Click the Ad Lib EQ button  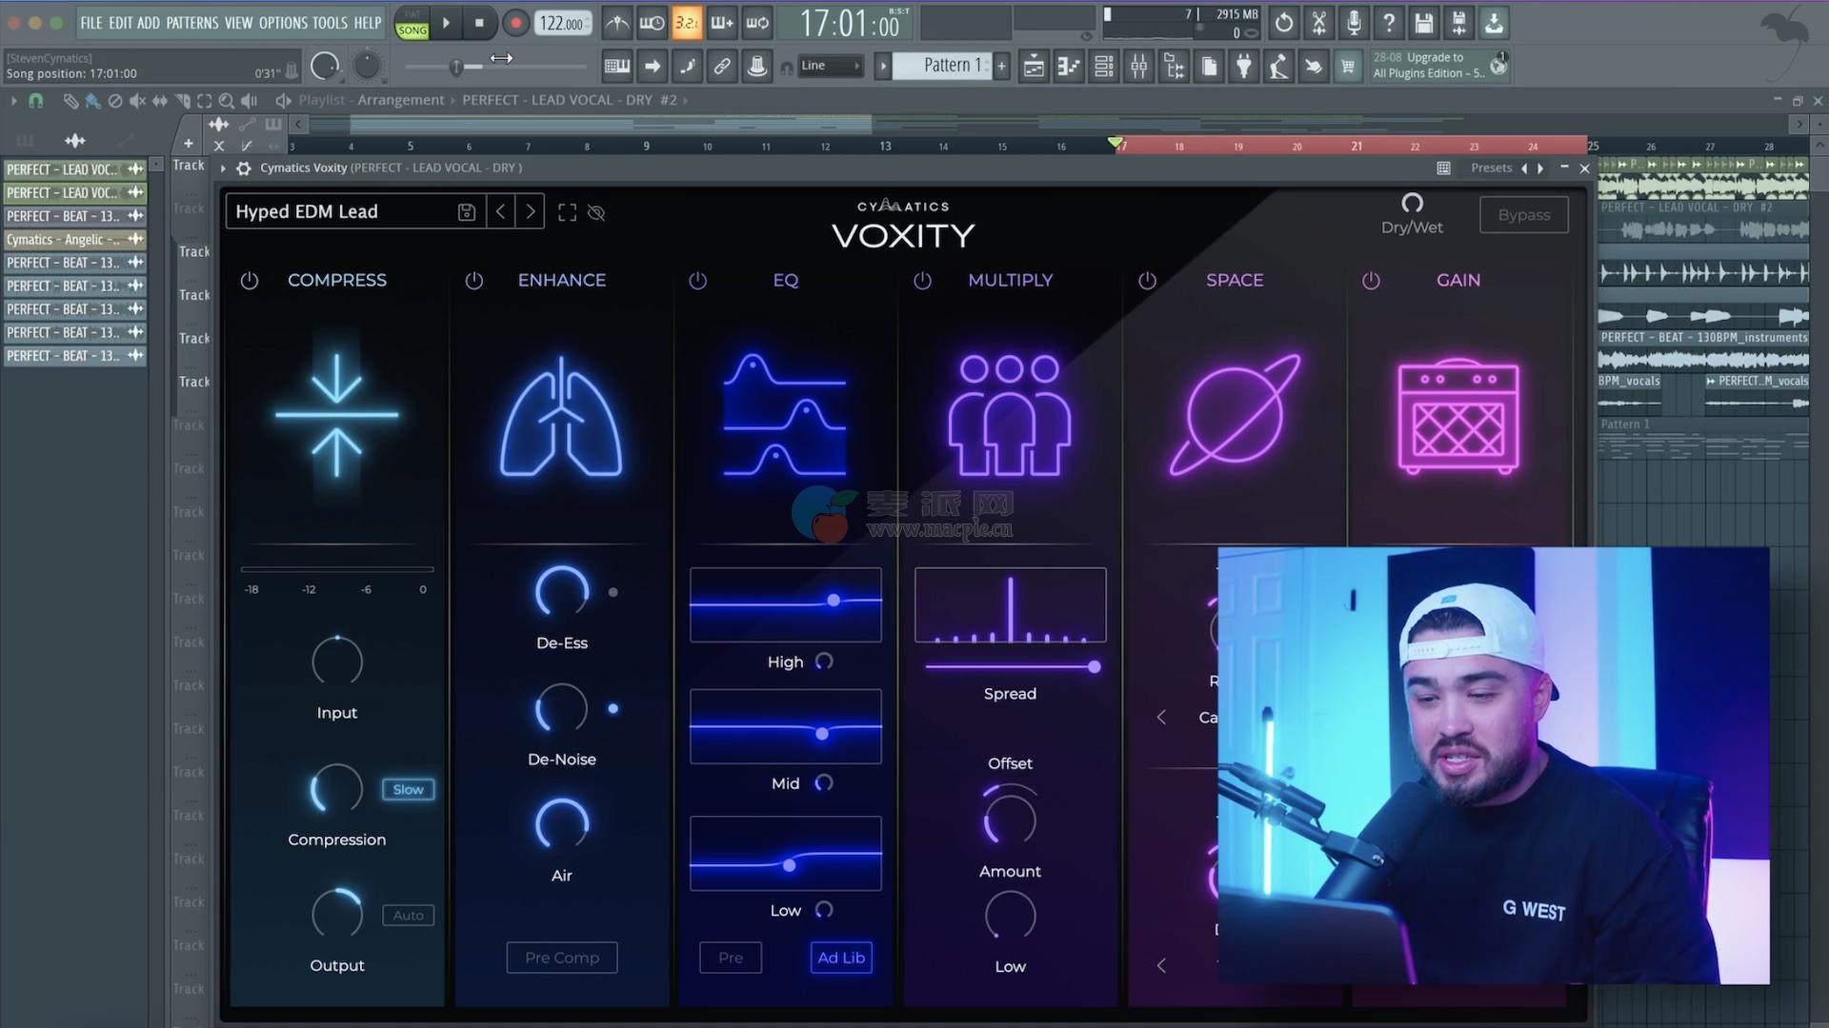pyautogui.click(x=840, y=958)
